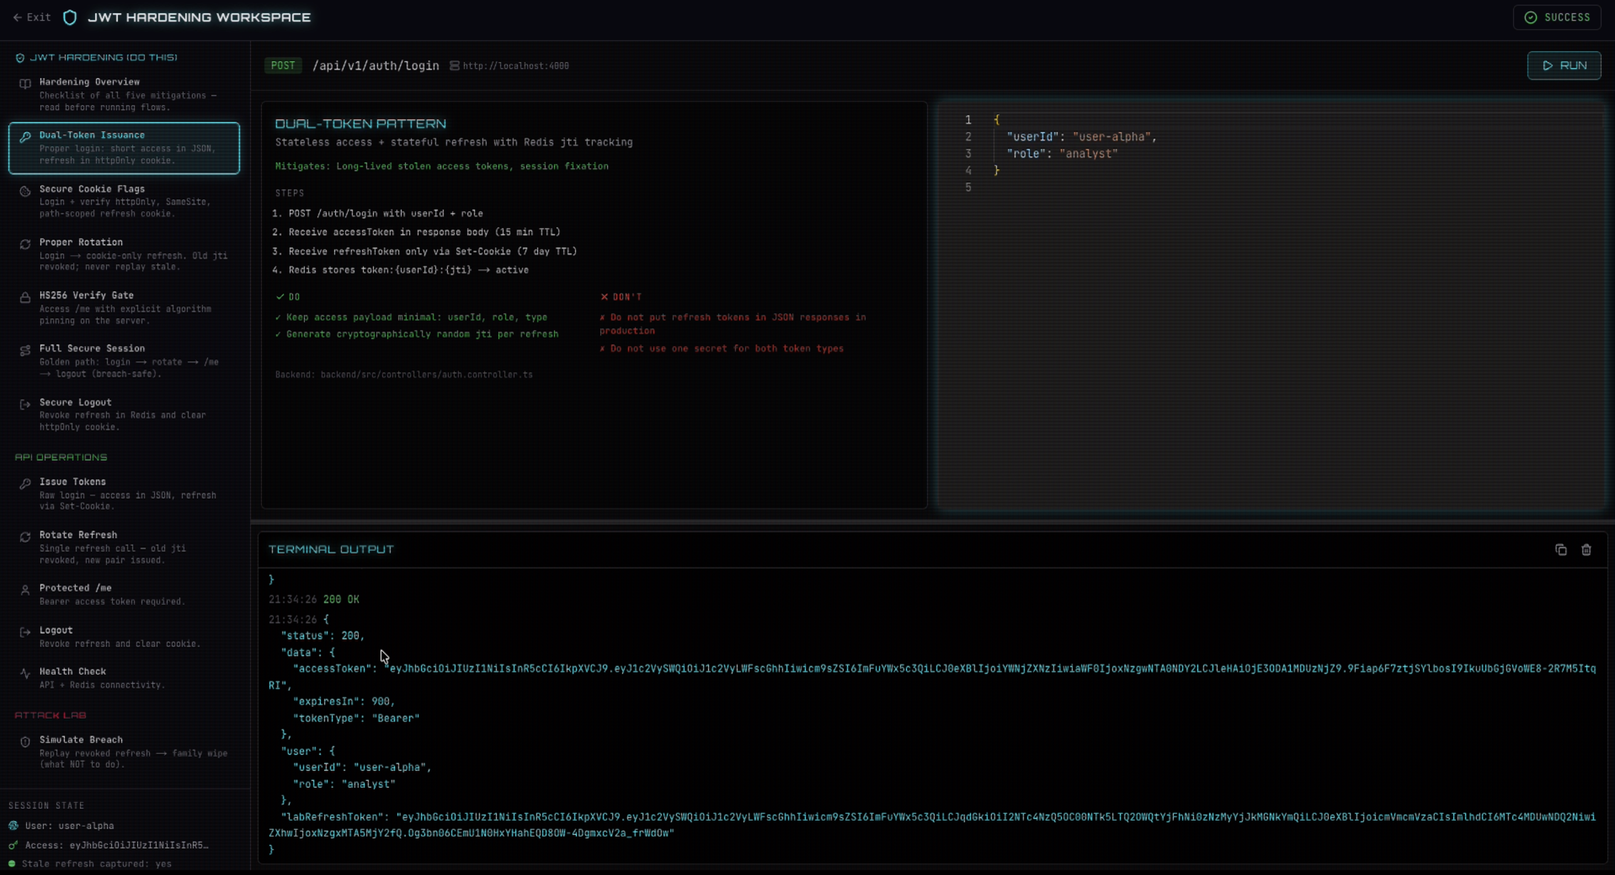Click the shield-alert icon beside Simulate Breach
The image size is (1615, 875).
[25, 742]
